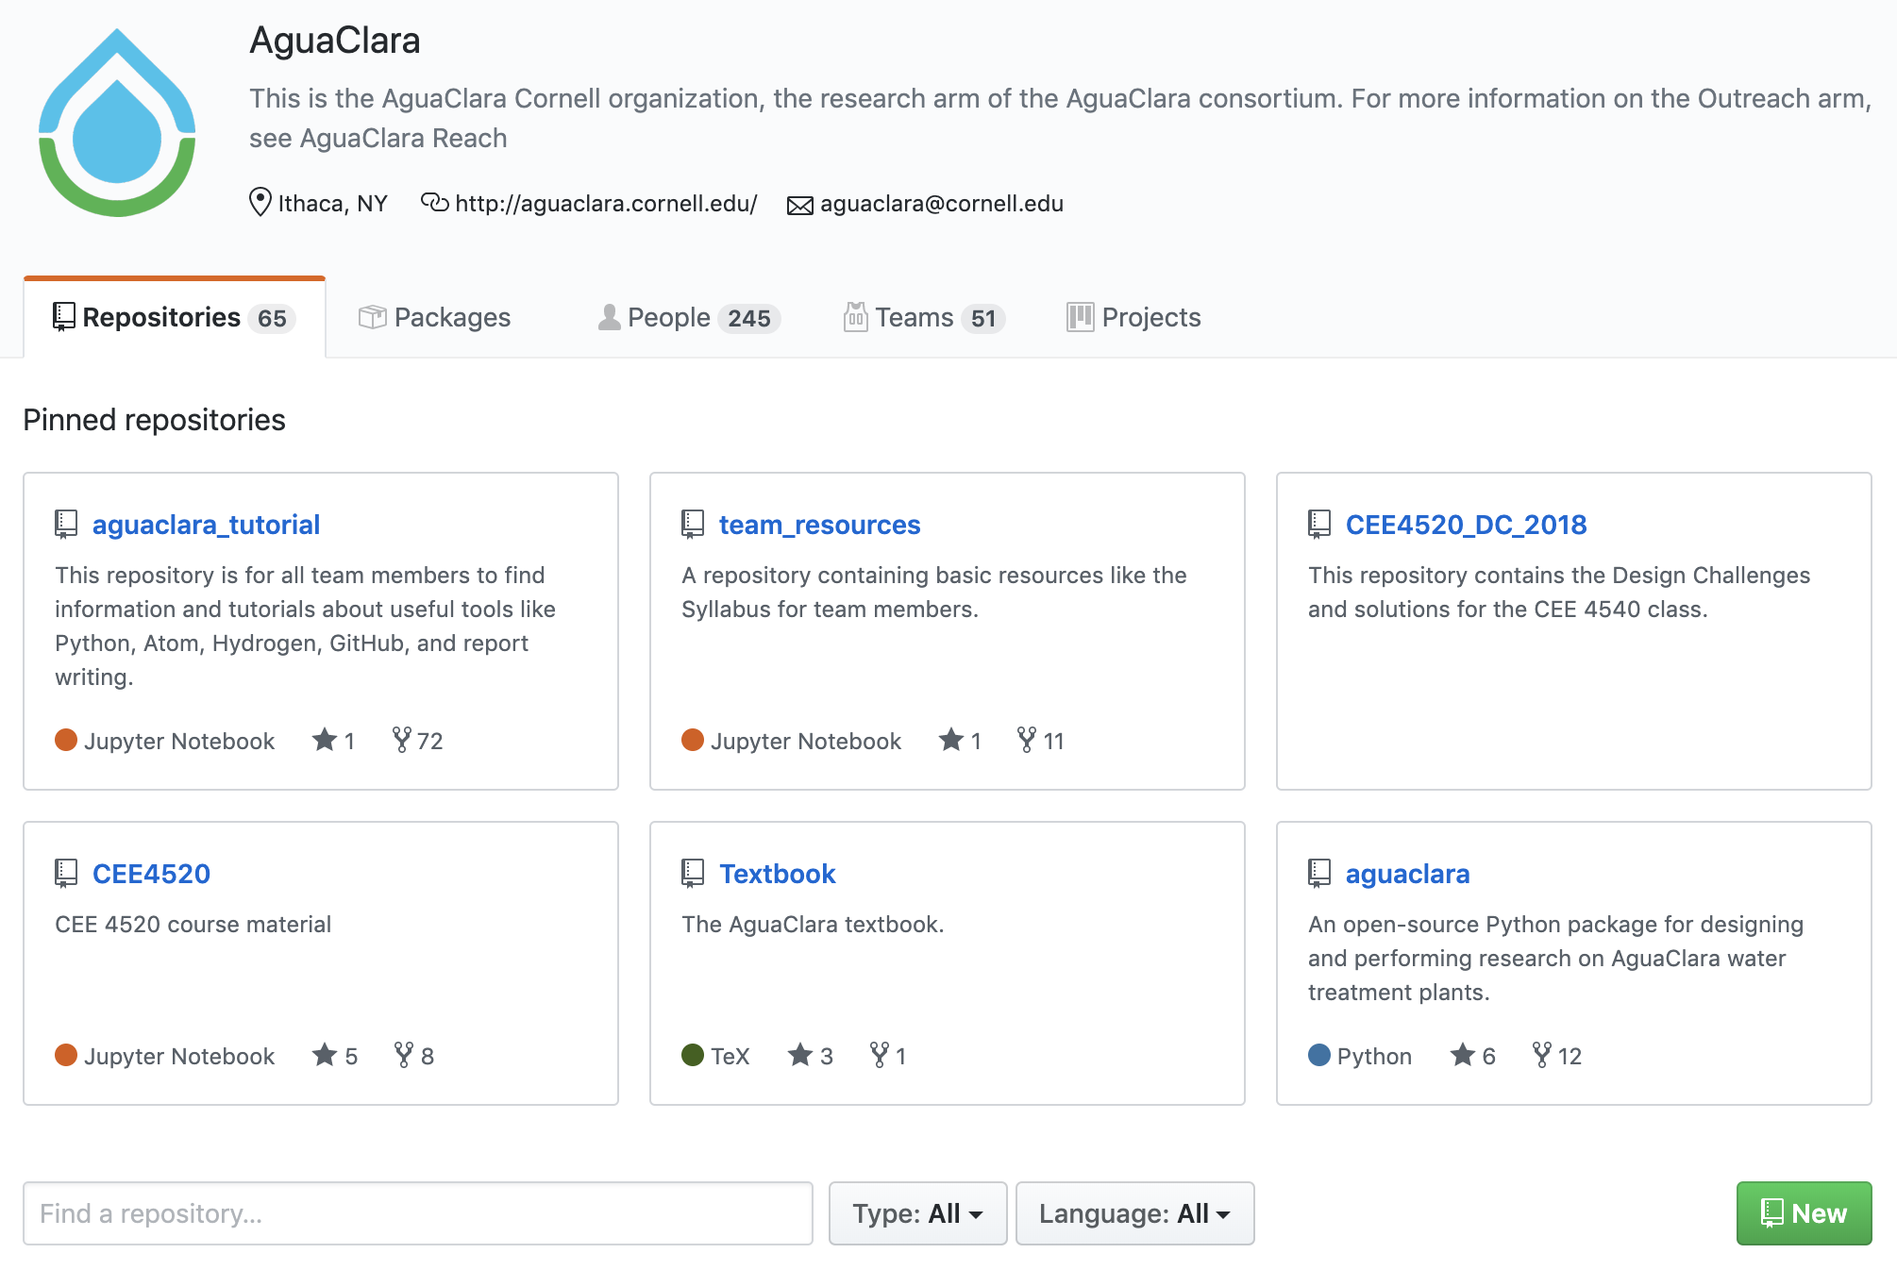Click the repository book icon in Repositories tab
The height and width of the screenshot is (1270, 1897).
[x=63, y=317]
